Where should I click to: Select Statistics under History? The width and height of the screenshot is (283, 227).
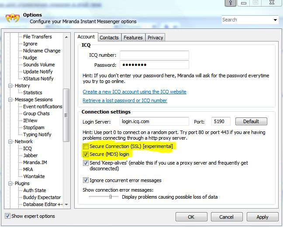tap(32, 93)
